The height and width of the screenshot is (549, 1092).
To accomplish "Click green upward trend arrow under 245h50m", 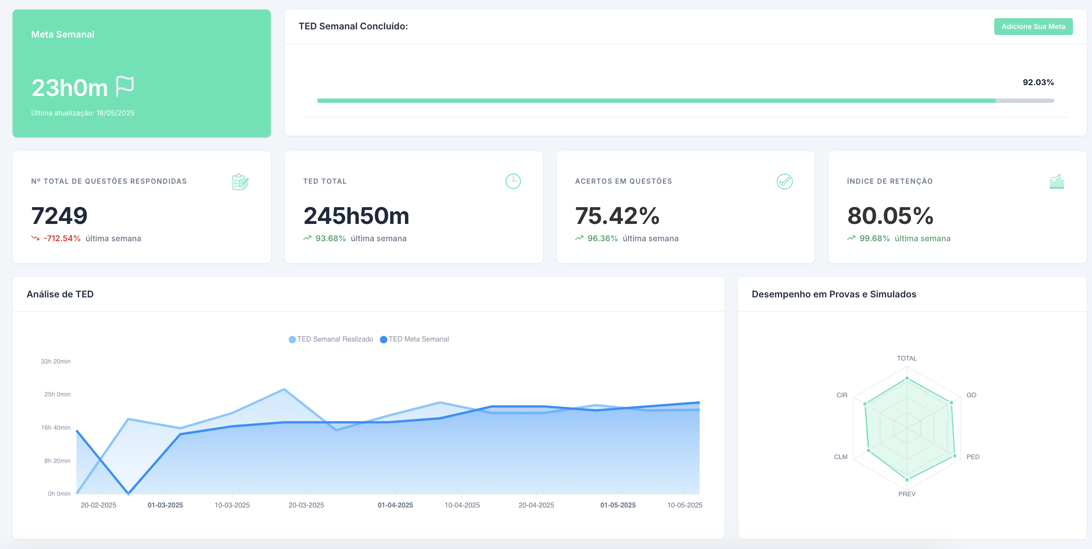I will point(307,238).
